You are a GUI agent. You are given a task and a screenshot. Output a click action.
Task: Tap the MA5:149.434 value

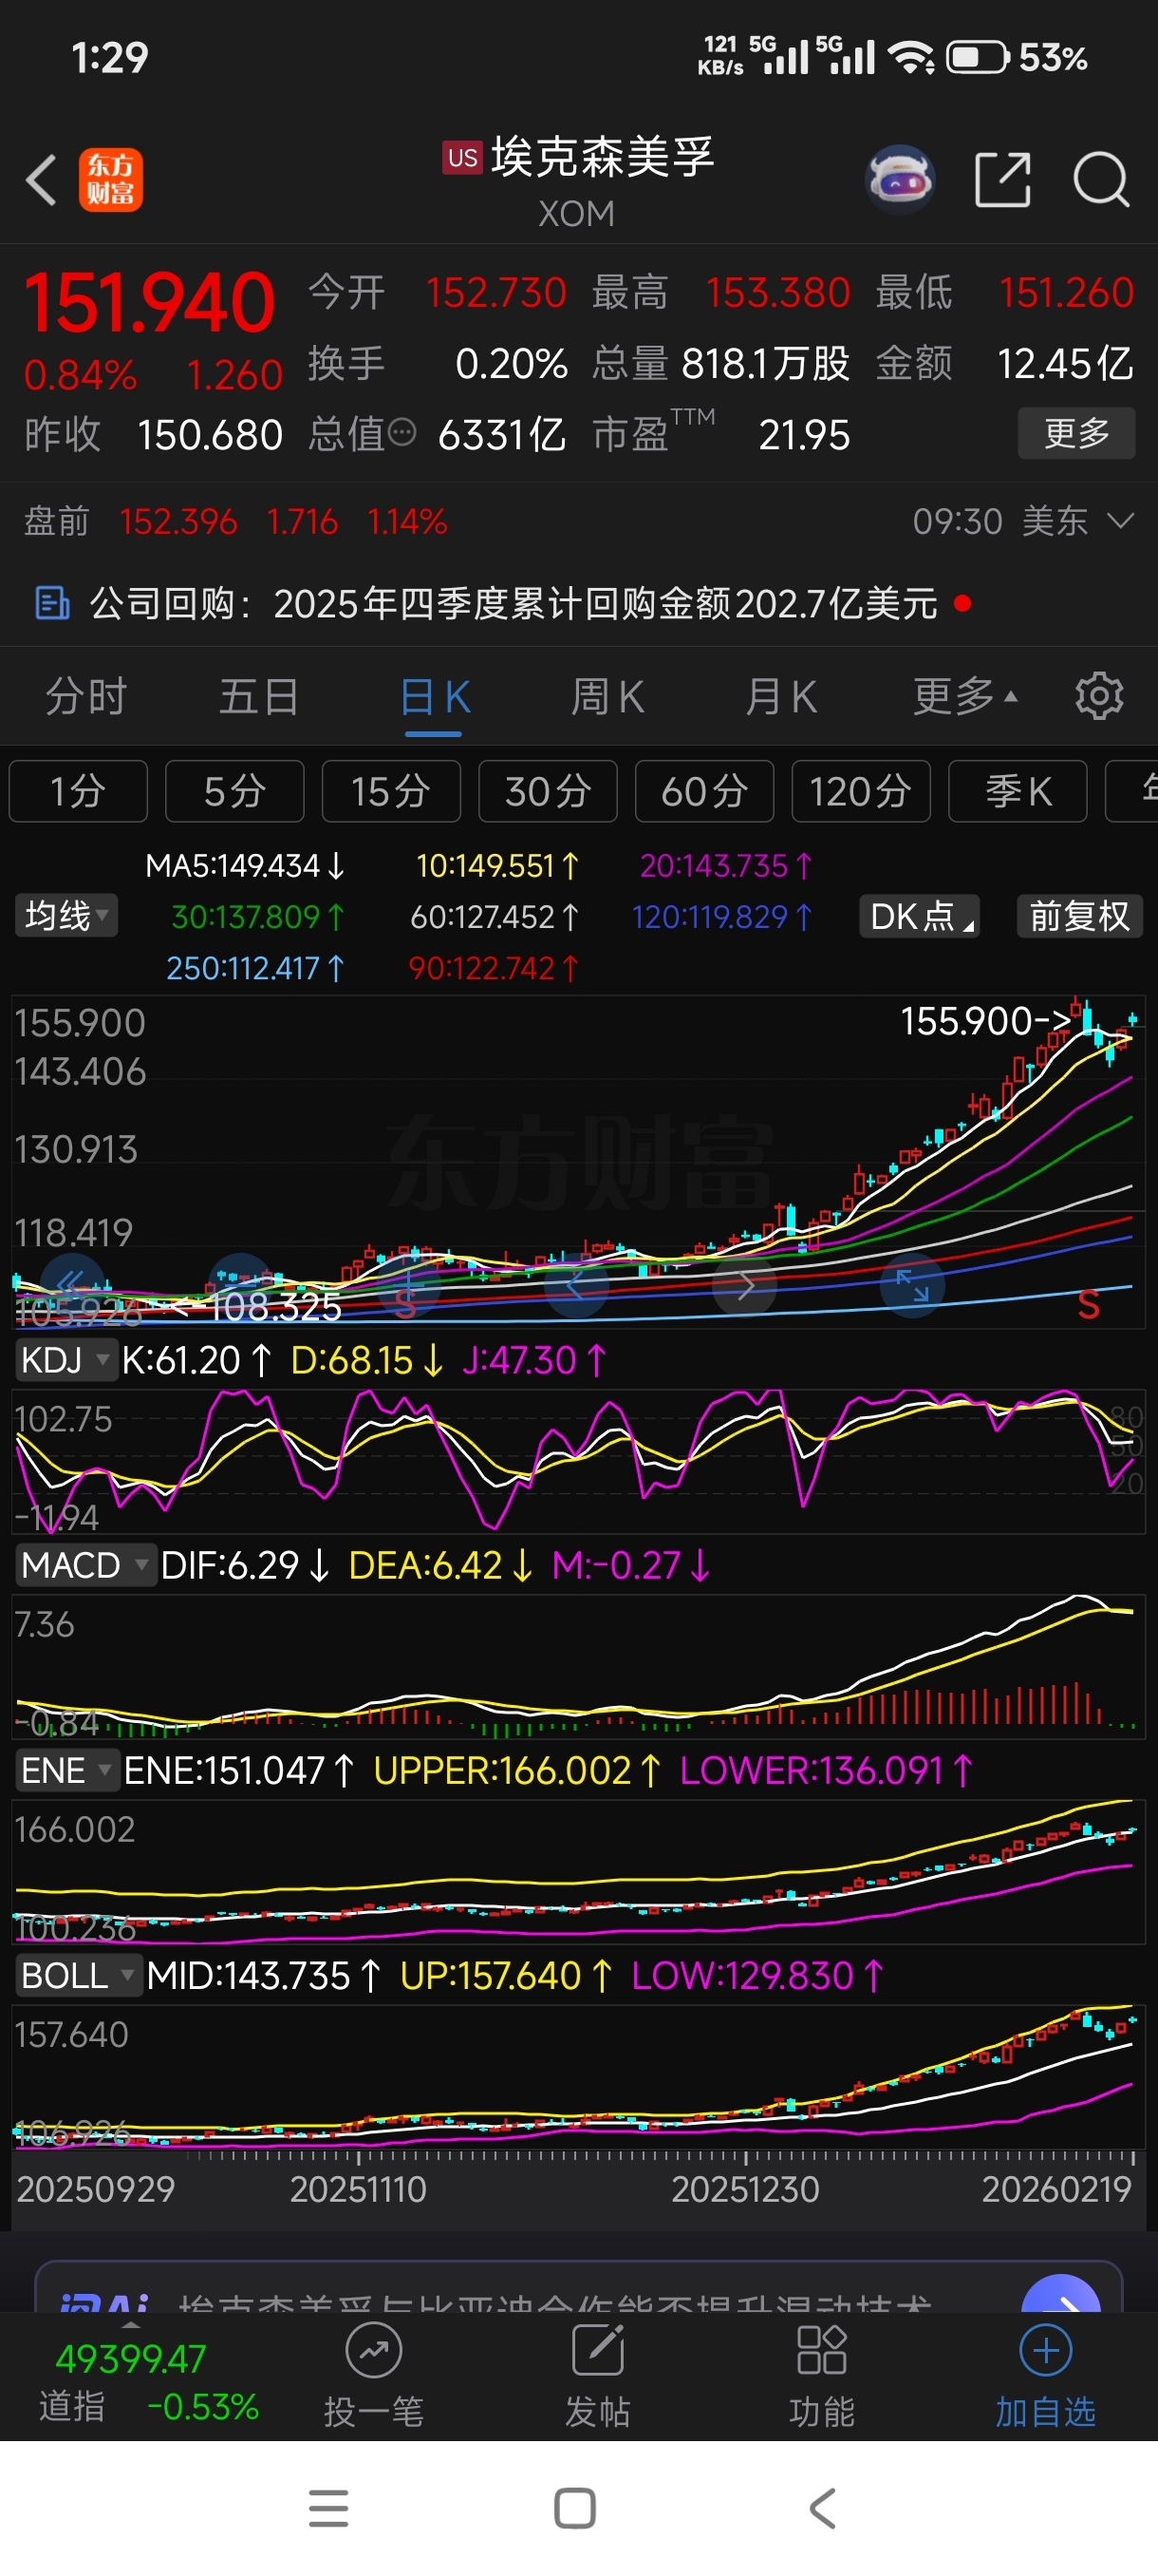(245, 865)
